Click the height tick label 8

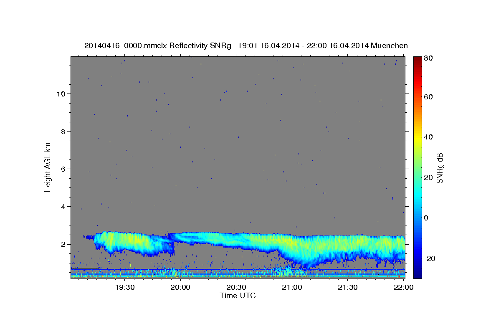[64, 131]
